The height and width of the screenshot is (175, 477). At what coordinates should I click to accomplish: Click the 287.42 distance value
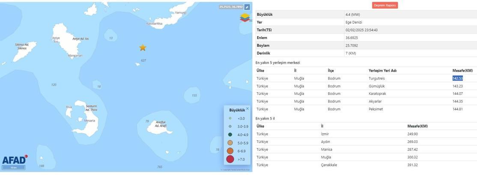pyautogui.click(x=412, y=149)
